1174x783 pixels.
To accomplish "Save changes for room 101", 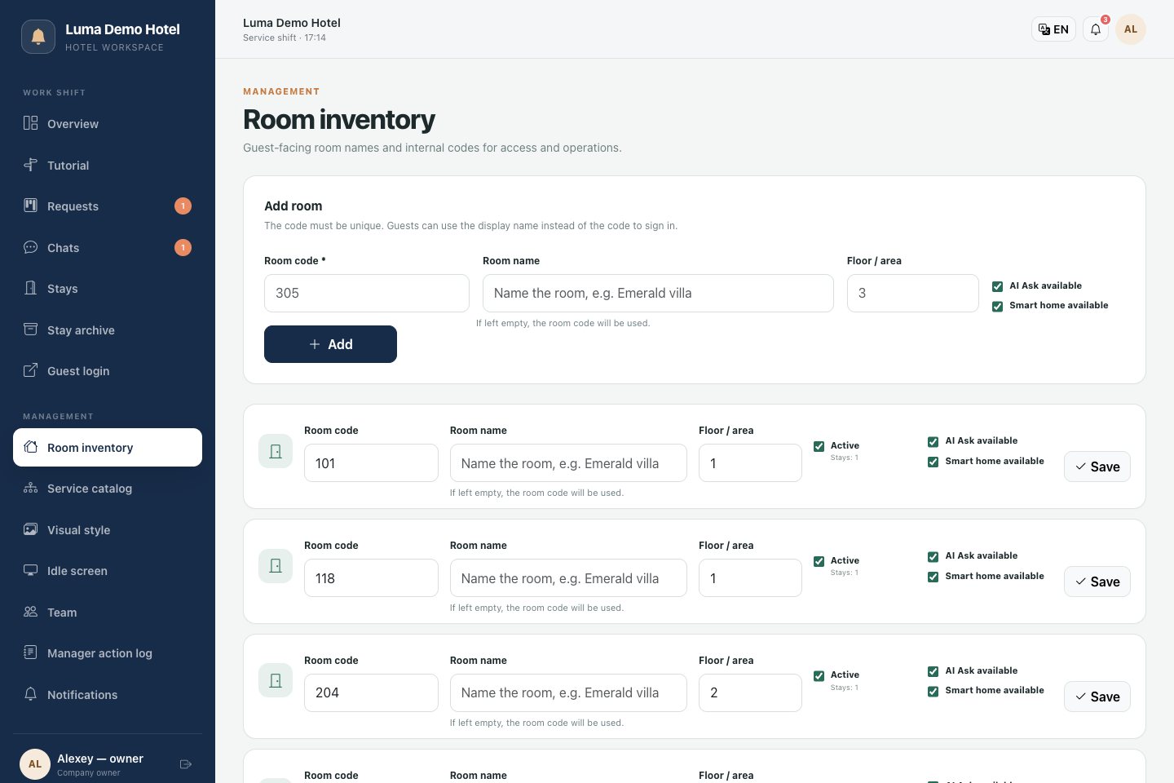I will click(x=1097, y=467).
